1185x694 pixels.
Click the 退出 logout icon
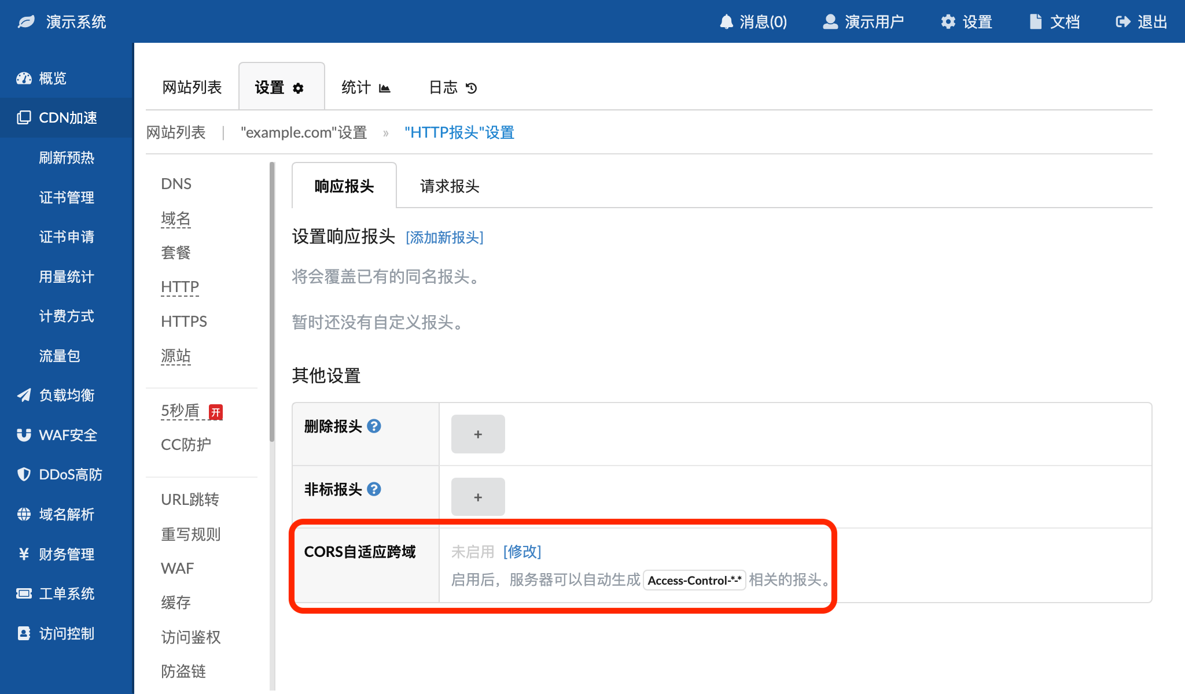click(1123, 22)
